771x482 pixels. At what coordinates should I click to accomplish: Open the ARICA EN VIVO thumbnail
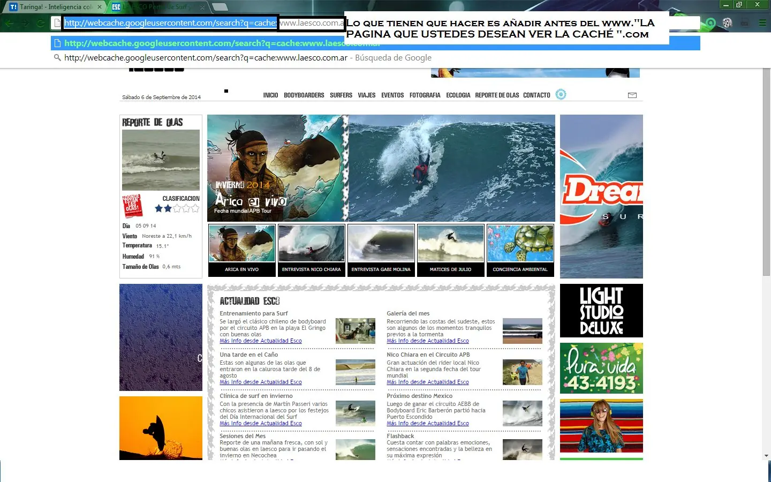coord(242,250)
